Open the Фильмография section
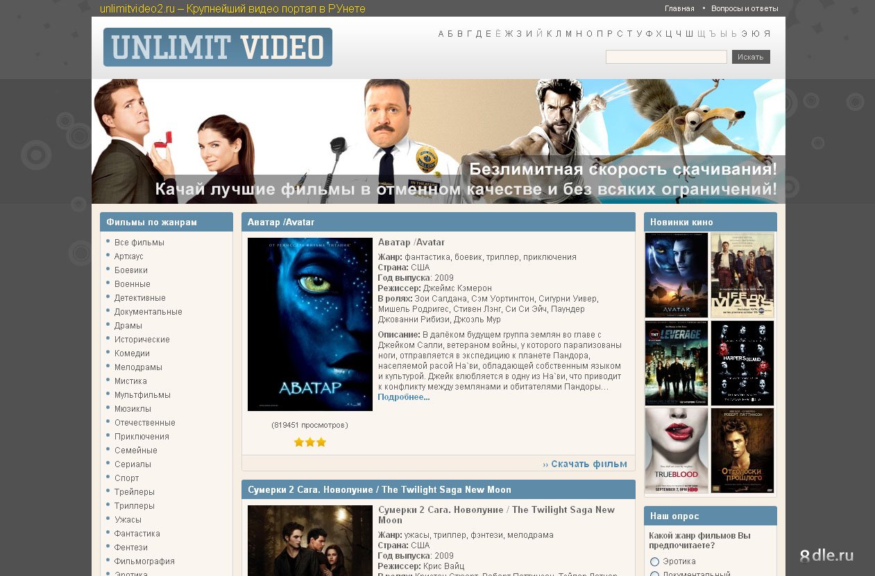875x576 pixels. 144,561
